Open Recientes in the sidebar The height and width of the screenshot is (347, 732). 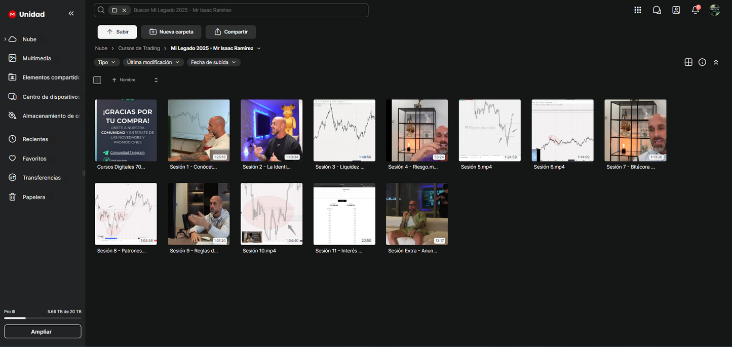[x=35, y=139]
